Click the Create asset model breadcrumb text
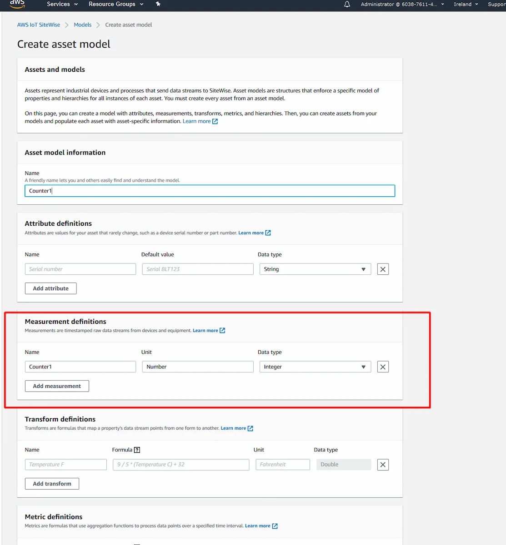506x545 pixels. [x=129, y=25]
